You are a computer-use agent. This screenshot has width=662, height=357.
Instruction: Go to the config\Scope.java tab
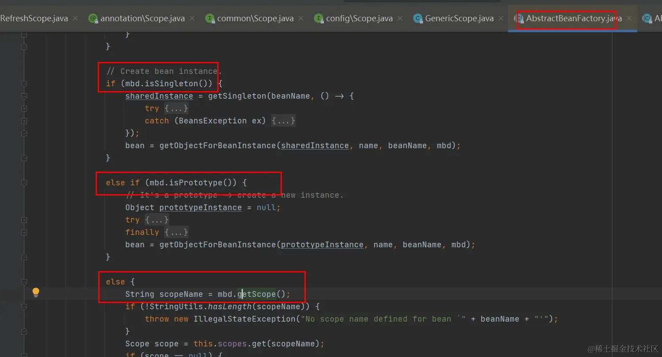pyautogui.click(x=359, y=19)
